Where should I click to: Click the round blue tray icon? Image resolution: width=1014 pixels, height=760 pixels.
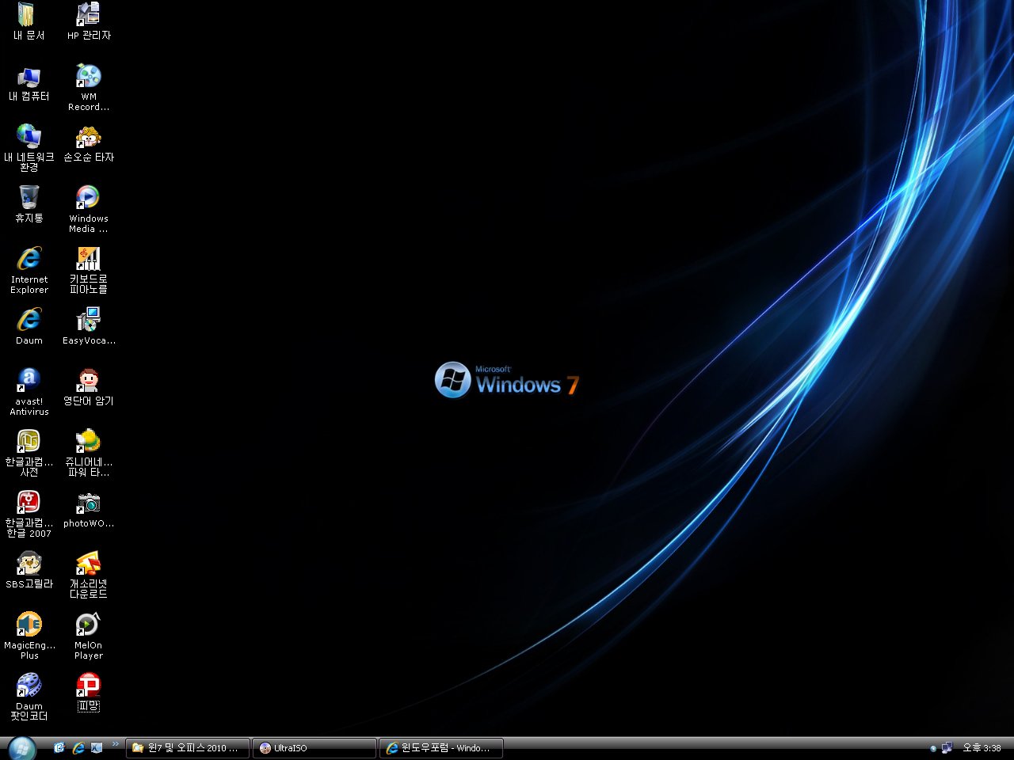[933, 748]
